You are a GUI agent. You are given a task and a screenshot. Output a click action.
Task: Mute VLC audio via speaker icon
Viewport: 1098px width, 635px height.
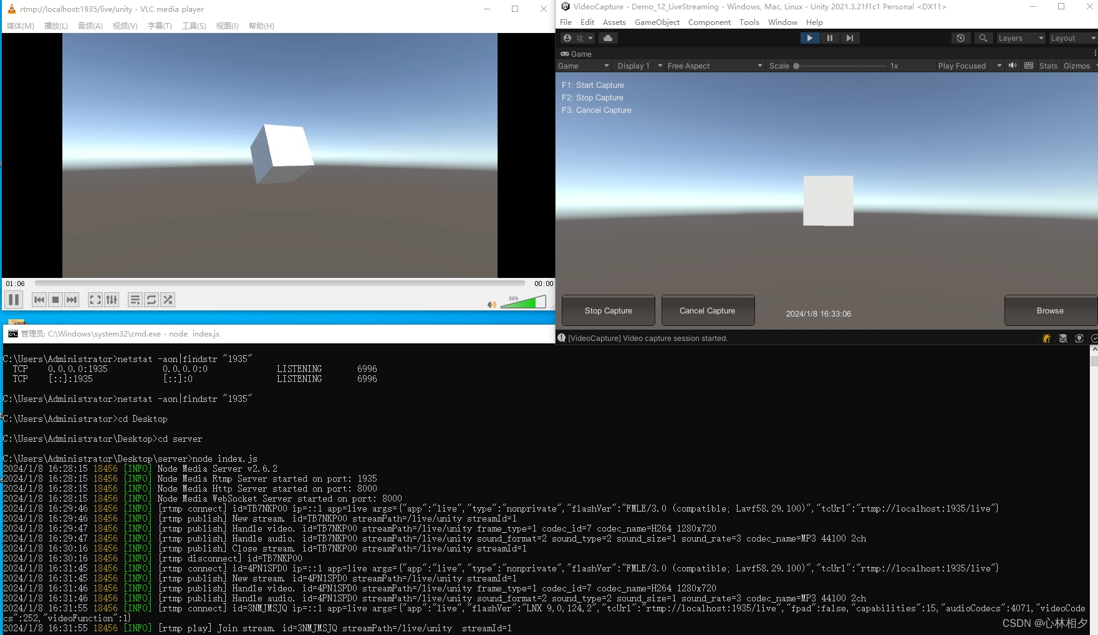pyautogui.click(x=492, y=305)
